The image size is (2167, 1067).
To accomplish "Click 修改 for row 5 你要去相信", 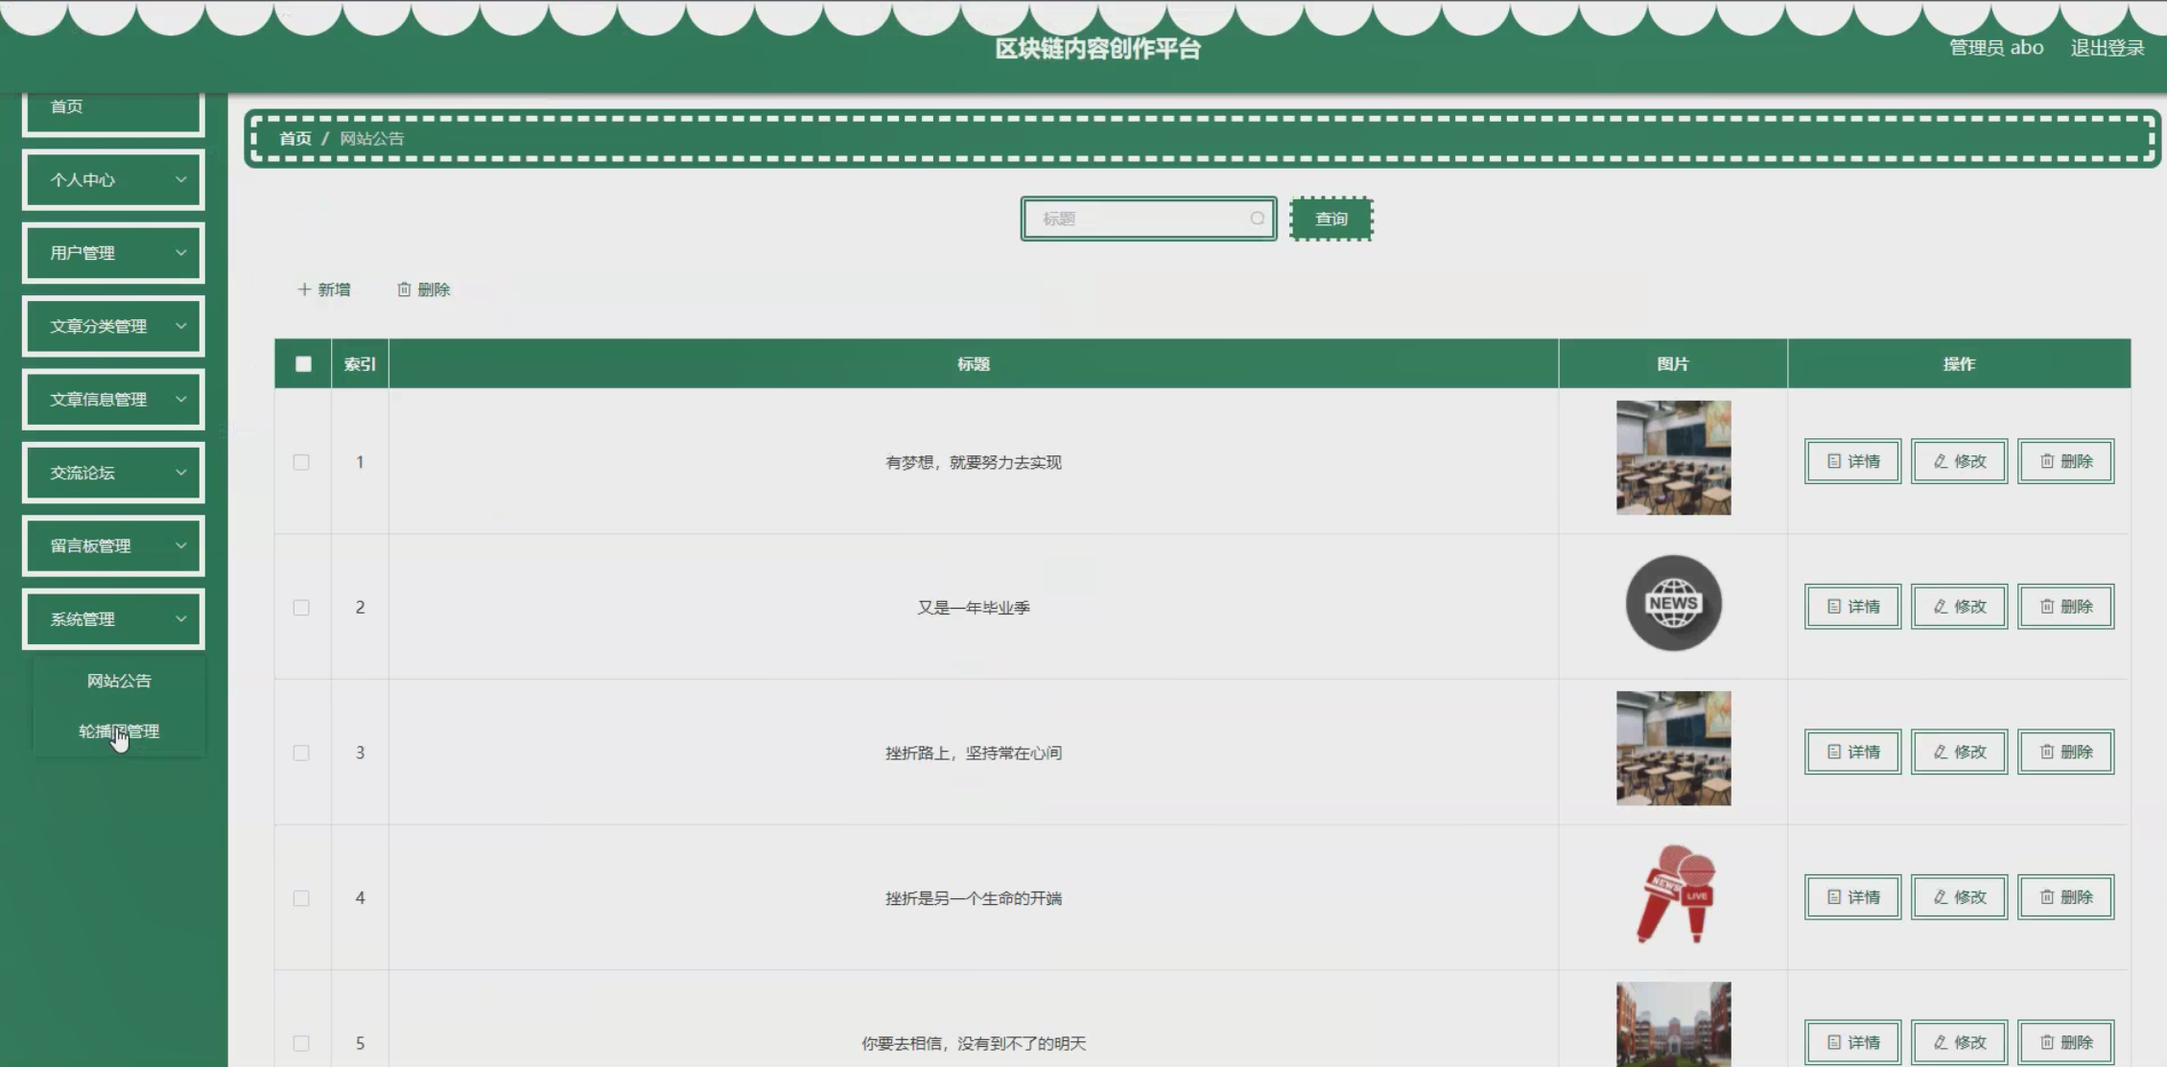I will coord(1959,1042).
